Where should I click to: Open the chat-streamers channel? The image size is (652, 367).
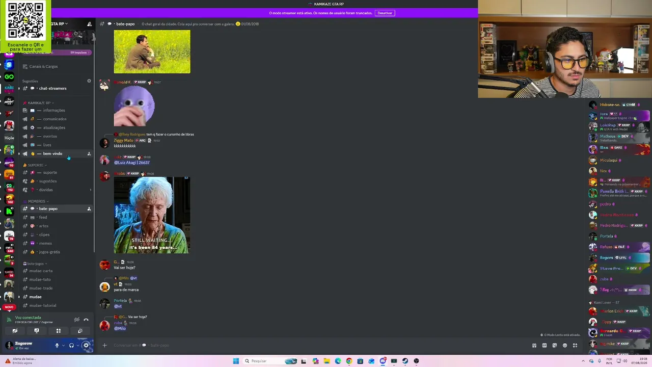point(57,88)
